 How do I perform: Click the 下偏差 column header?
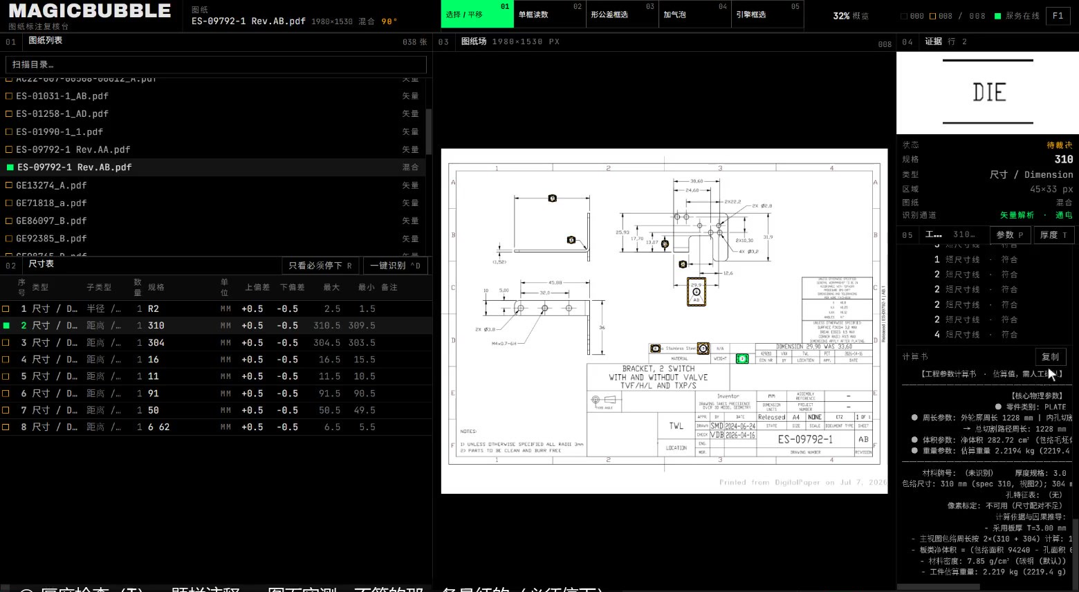point(292,287)
